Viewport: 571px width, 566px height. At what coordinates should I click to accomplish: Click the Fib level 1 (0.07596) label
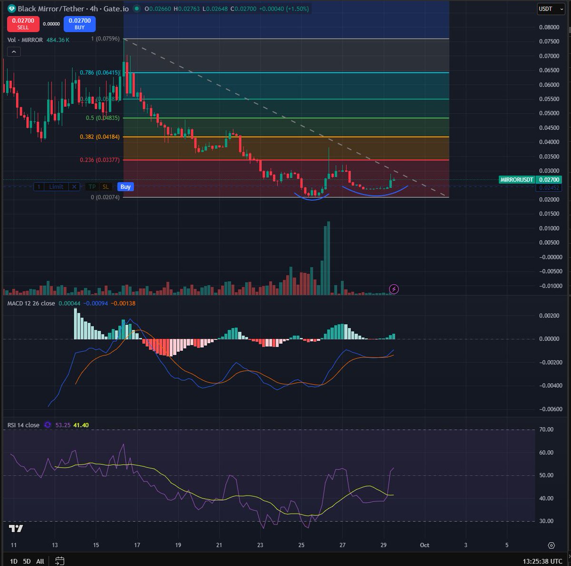[105, 39]
